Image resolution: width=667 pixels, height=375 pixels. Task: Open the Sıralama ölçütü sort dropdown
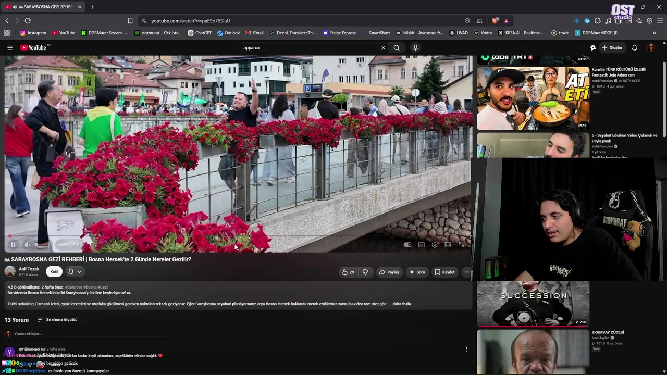57,319
